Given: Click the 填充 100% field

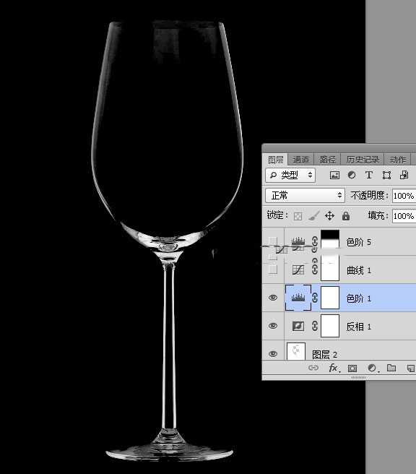Looking at the screenshot, I should [x=404, y=216].
